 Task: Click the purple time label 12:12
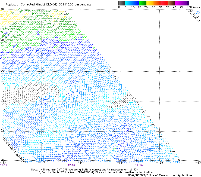click(x=4, y=165)
